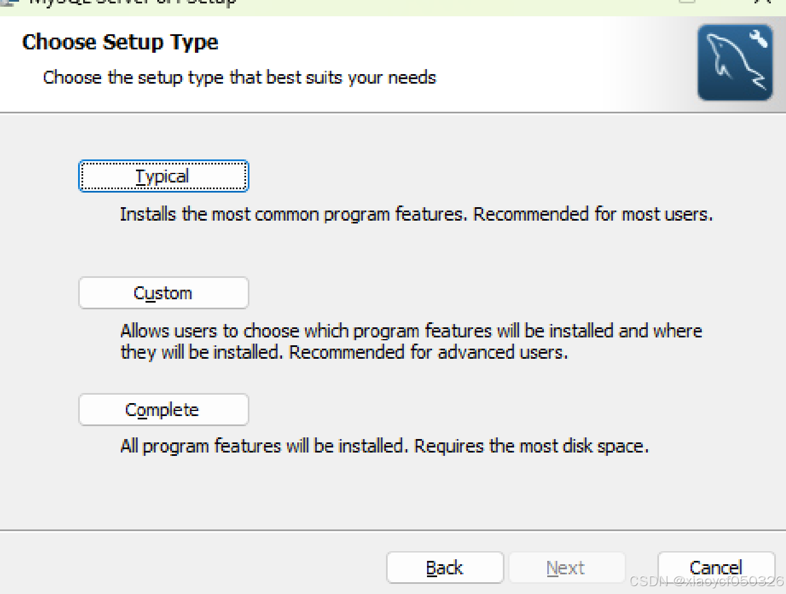
Task: Cancel the MySQL Server setup
Action: coord(716,568)
